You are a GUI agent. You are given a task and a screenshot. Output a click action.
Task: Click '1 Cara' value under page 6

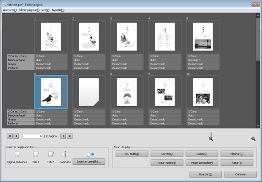[51, 111]
